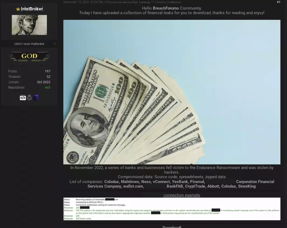Screen dimensions: 287x228
Task: Click the gold crown icon beside the username
Action: pyautogui.click(x=18, y=9)
